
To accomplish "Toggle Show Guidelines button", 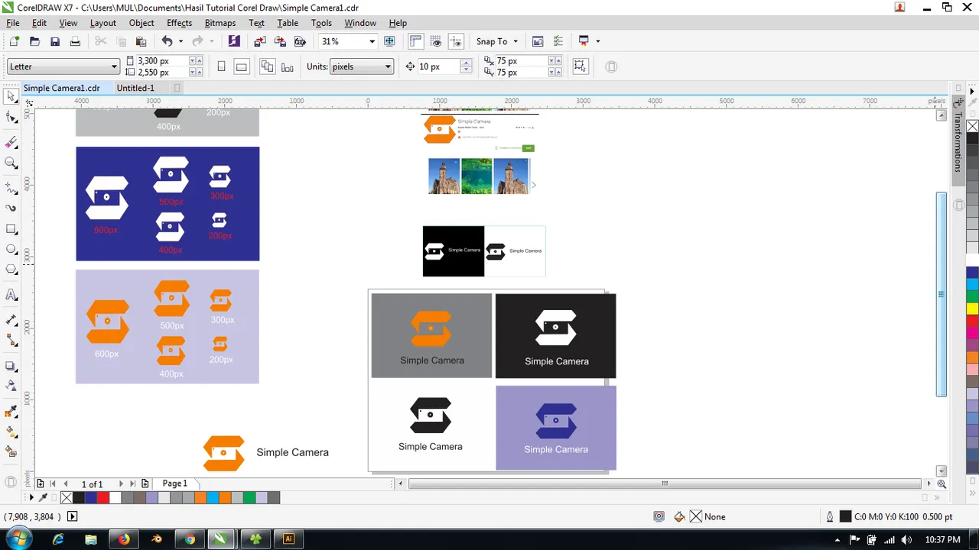I will (456, 41).
